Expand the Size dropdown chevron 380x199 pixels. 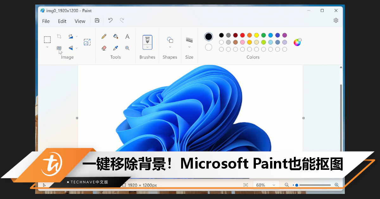[189, 47]
